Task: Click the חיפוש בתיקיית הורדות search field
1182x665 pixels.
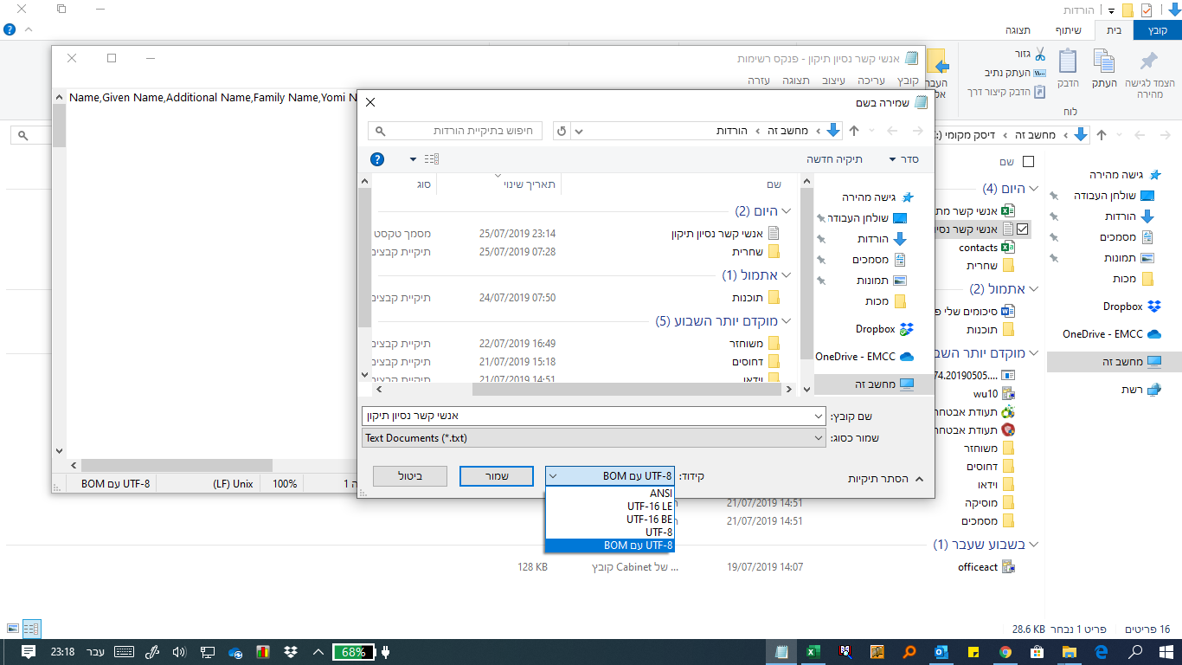Action: coord(455,131)
